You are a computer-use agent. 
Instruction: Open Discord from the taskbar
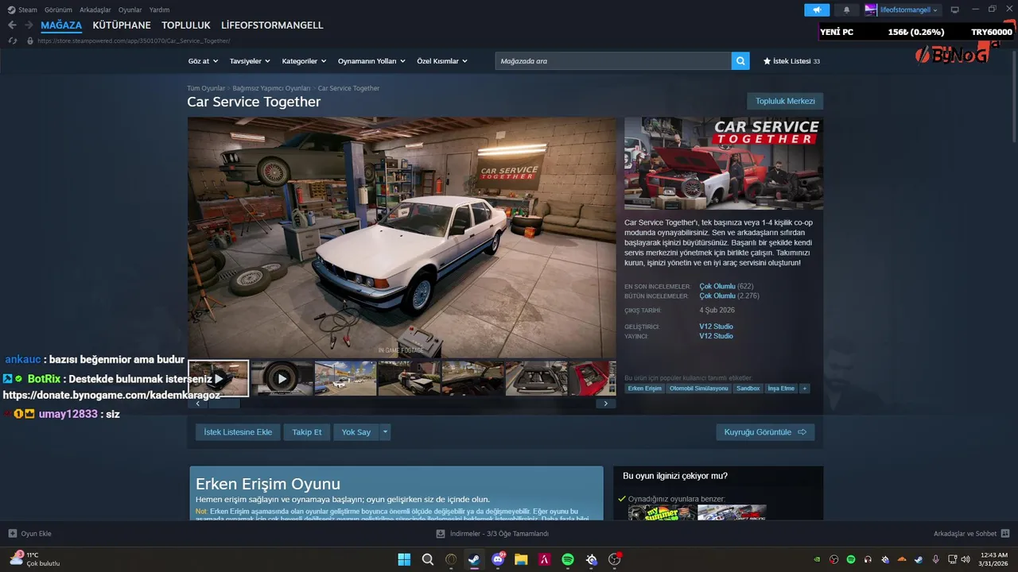(x=498, y=559)
